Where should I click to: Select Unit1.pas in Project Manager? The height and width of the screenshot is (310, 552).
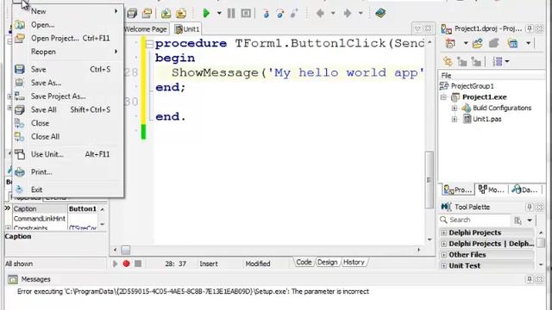(x=486, y=119)
